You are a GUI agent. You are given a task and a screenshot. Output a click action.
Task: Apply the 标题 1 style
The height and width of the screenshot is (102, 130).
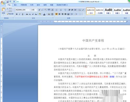coord(108,11)
